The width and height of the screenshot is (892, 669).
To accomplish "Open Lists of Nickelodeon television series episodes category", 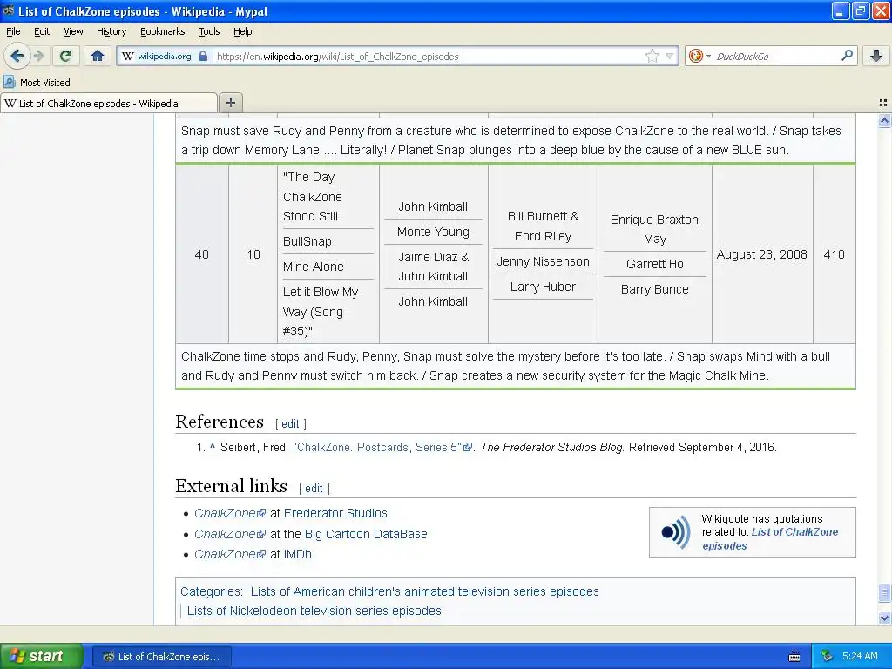I will click(314, 611).
